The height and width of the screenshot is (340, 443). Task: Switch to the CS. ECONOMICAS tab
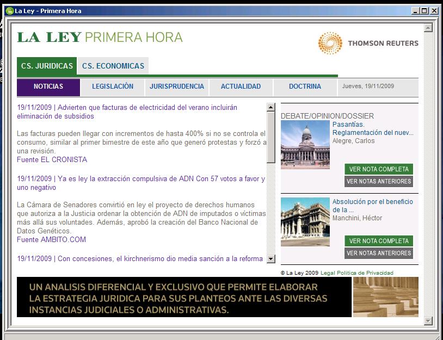113,66
